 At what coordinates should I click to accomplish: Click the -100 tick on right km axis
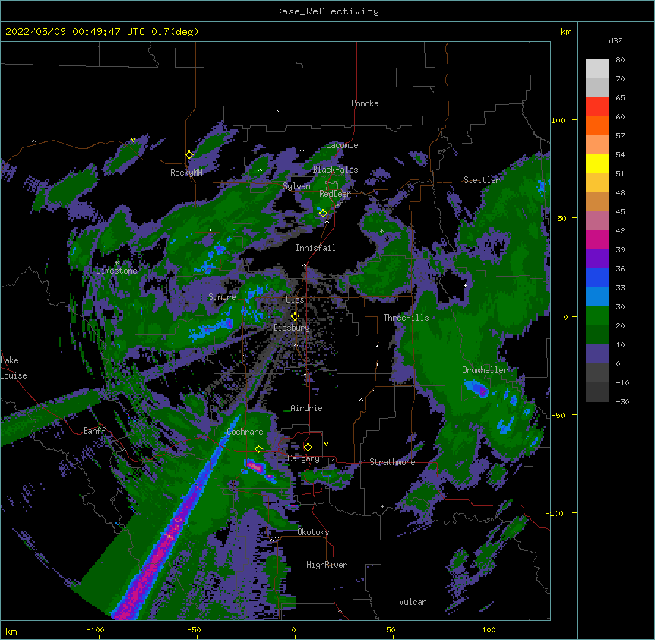click(555, 513)
